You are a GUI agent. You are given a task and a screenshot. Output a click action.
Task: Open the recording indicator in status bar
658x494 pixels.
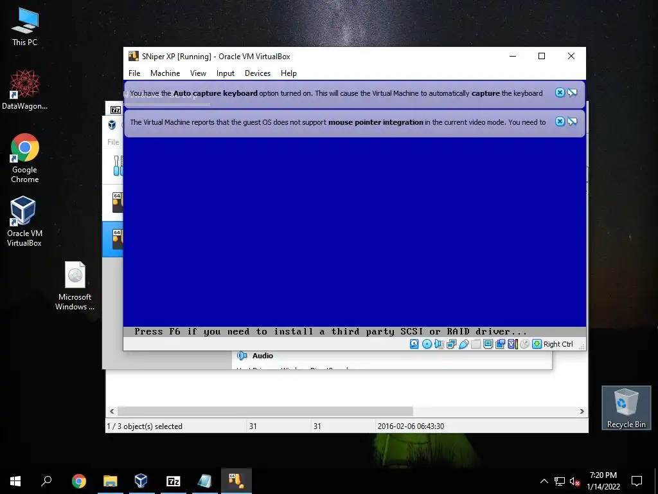click(x=500, y=344)
